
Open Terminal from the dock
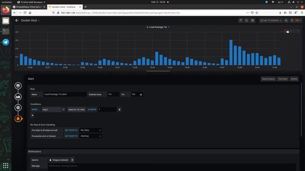(x=6, y=31)
